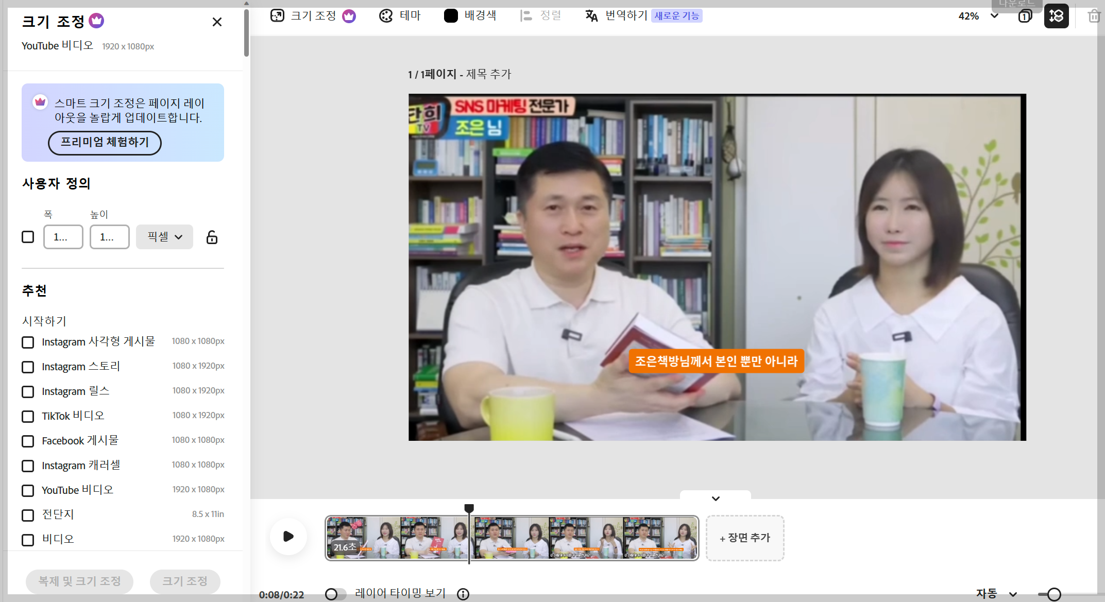Image resolution: width=1105 pixels, height=602 pixels.
Task: Close the 크기 조정 side panel
Action: 217,22
